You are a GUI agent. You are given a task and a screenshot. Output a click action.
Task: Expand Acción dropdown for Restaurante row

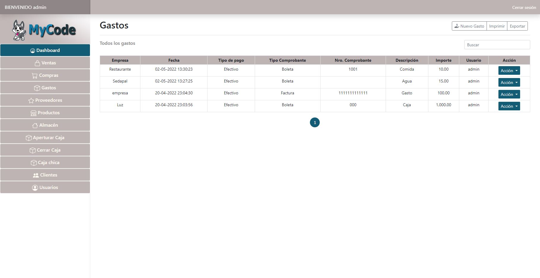click(509, 71)
